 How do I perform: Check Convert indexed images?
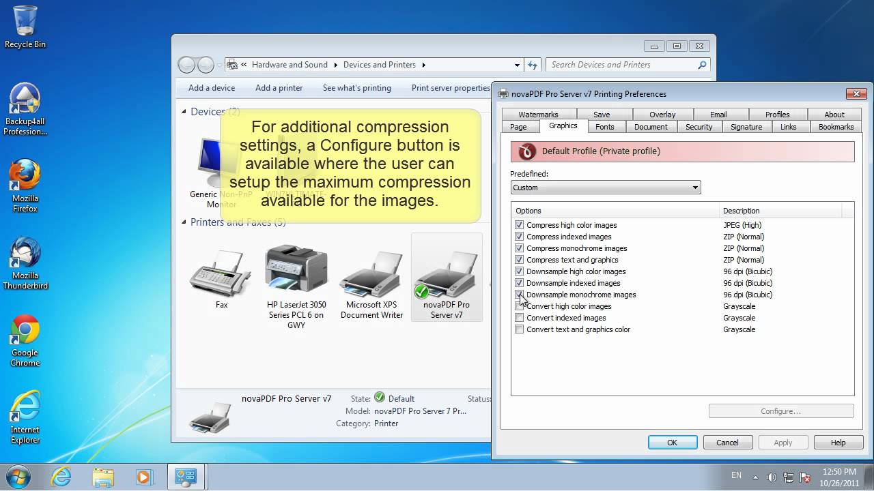pos(520,318)
